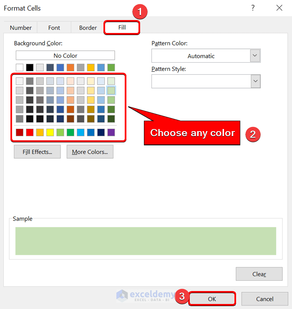Open the Help question mark icon

[253, 8]
